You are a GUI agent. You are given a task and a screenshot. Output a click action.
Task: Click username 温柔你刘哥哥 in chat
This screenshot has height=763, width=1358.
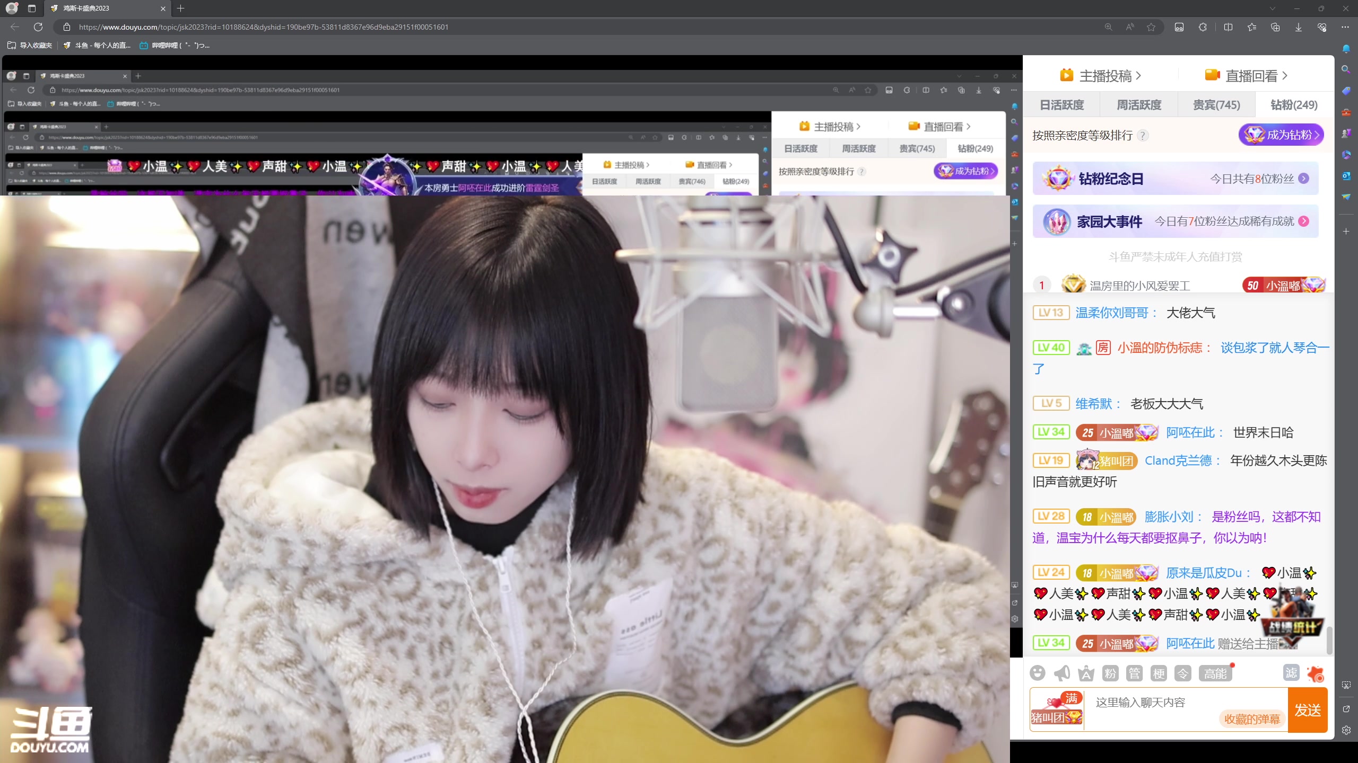[1112, 313]
